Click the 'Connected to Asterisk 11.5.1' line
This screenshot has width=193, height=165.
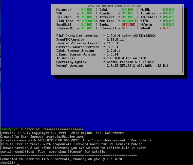click(62, 159)
